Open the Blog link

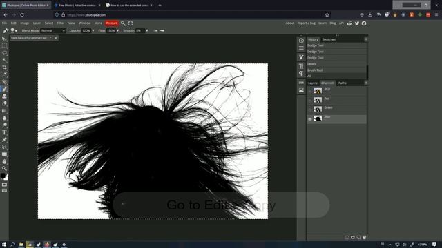(333, 23)
